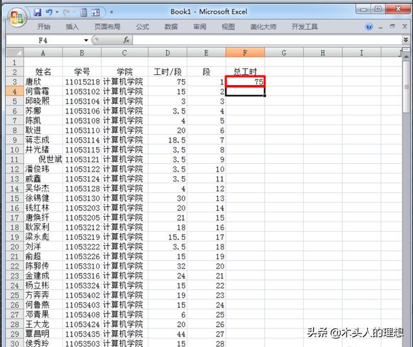
Task: Click the Name Box showing F4
Action: [43, 40]
